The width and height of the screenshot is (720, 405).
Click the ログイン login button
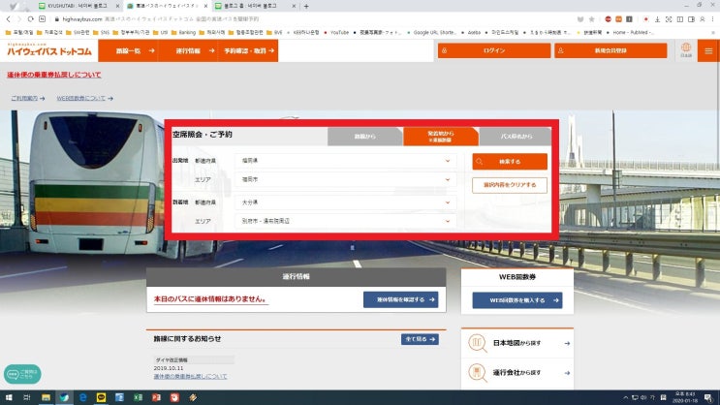[494, 50]
